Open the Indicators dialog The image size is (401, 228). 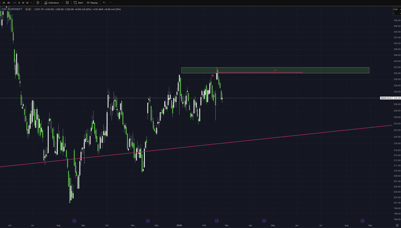point(51,3)
